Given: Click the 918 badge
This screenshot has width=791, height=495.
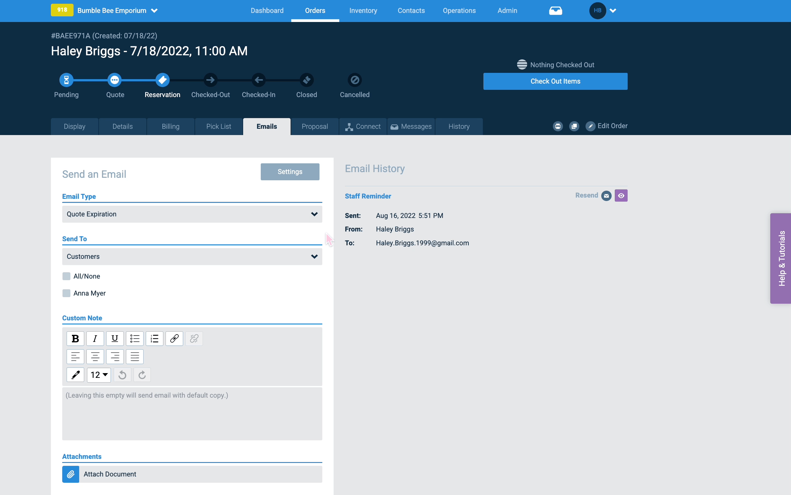Looking at the screenshot, I should click(62, 10).
